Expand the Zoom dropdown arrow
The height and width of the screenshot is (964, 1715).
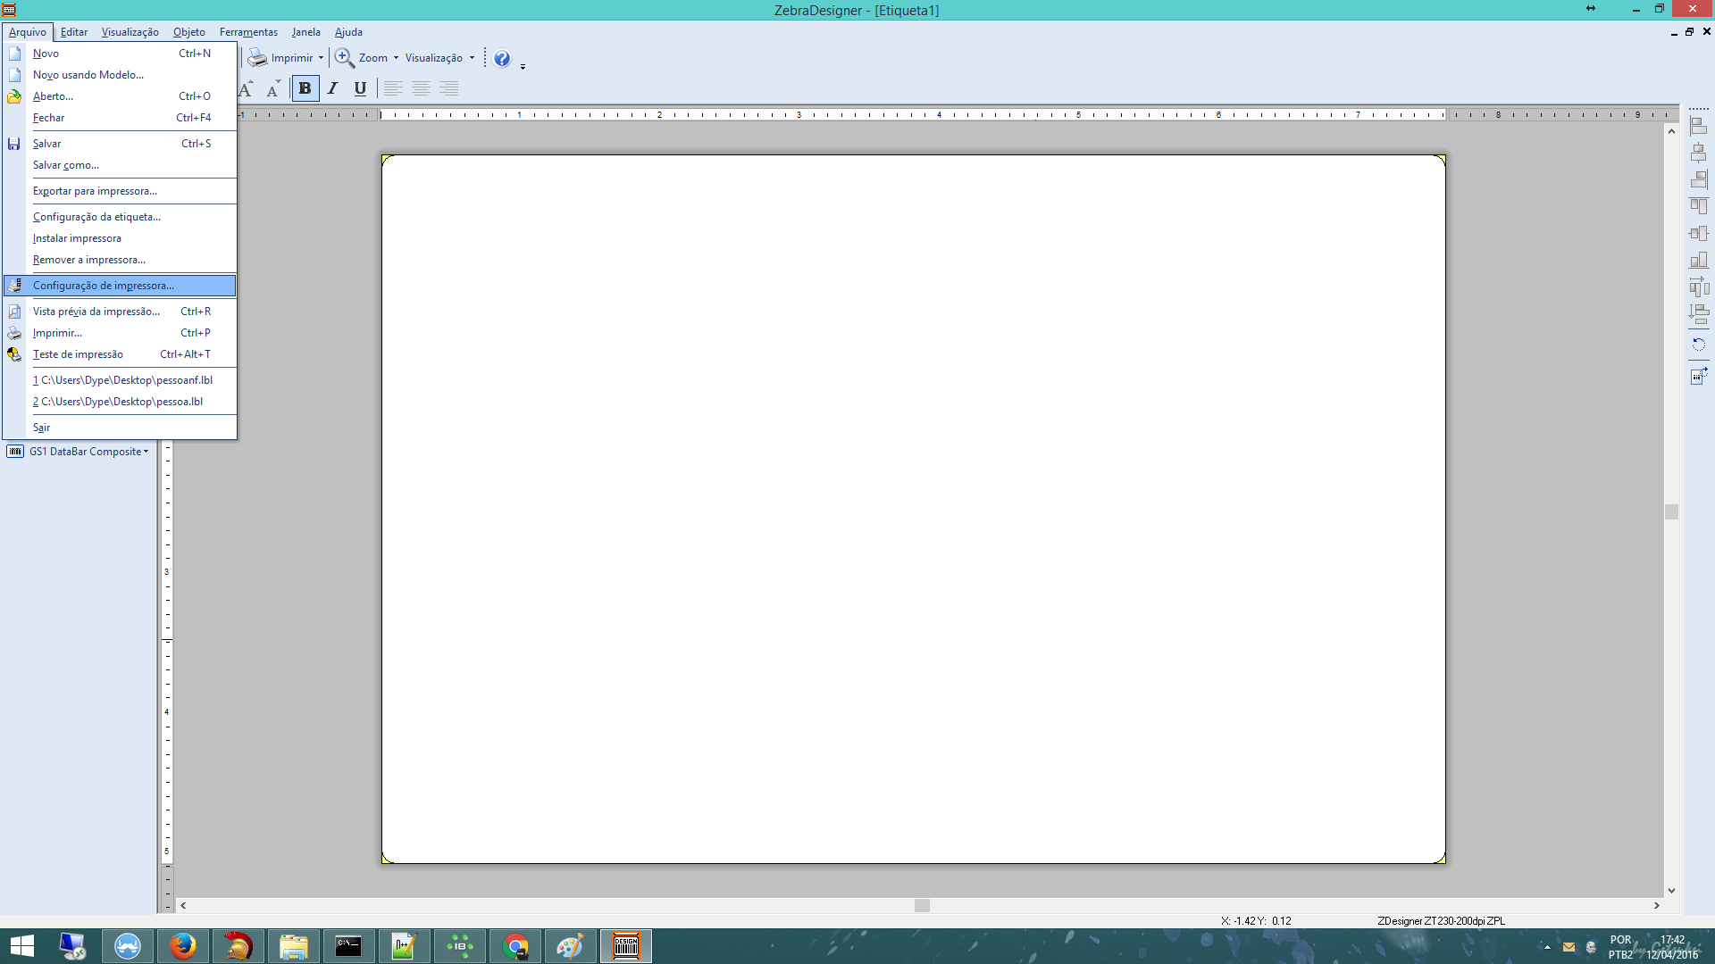pyautogui.click(x=396, y=58)
